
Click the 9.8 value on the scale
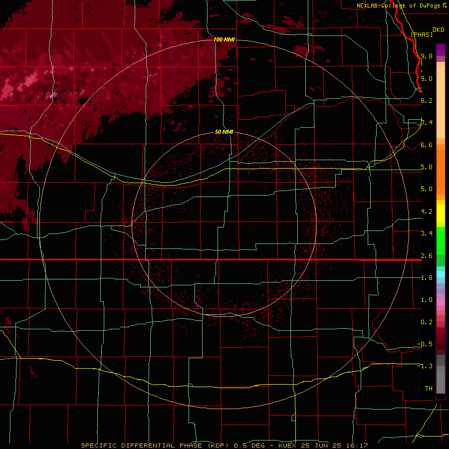427,56
